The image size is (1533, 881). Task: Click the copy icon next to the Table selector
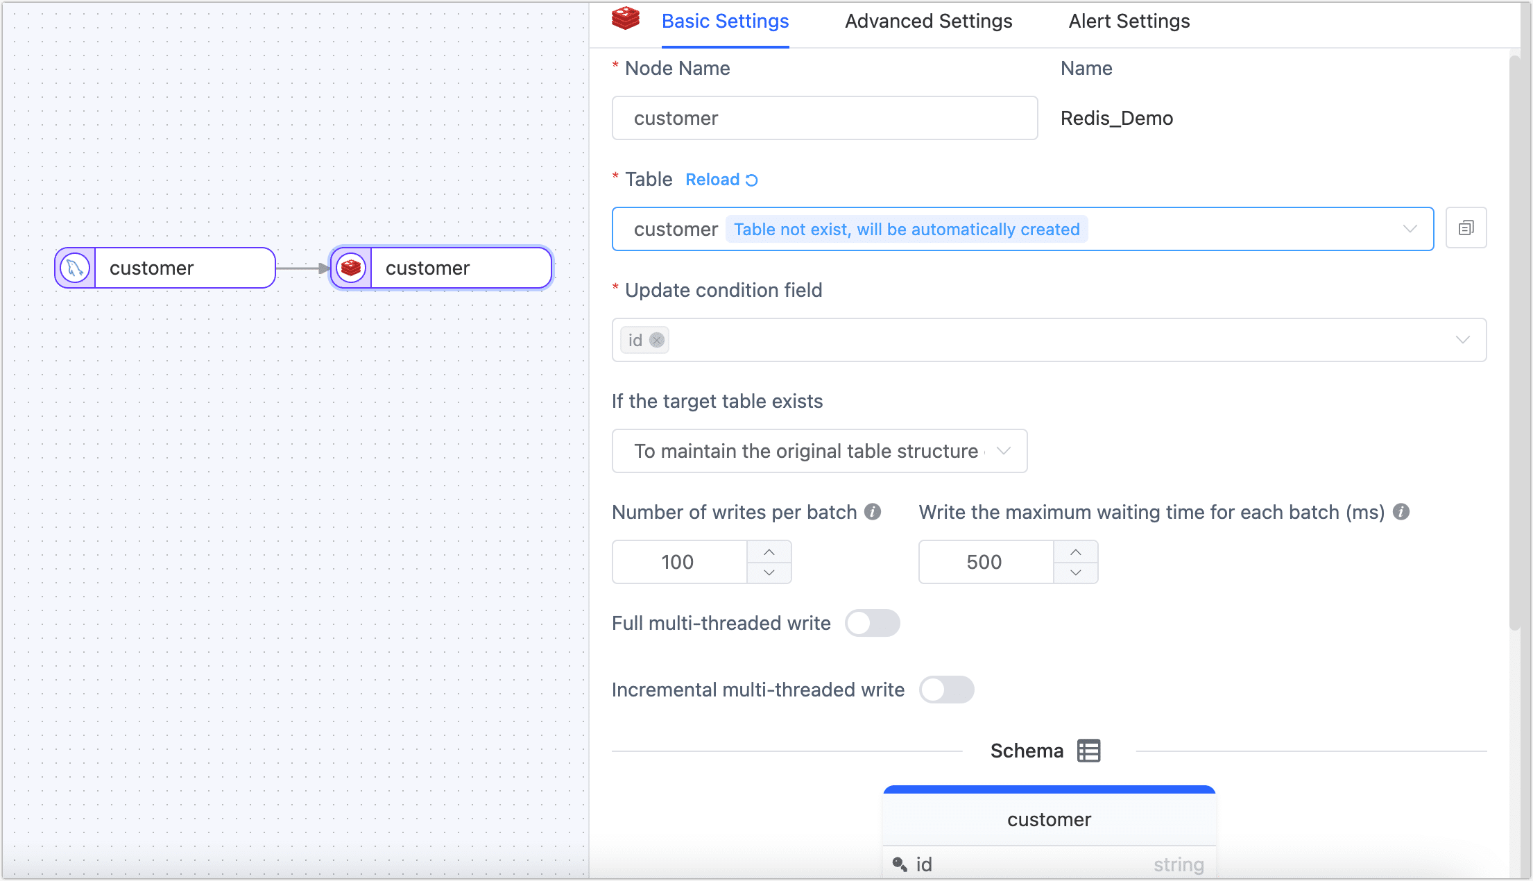(1465, 228)
